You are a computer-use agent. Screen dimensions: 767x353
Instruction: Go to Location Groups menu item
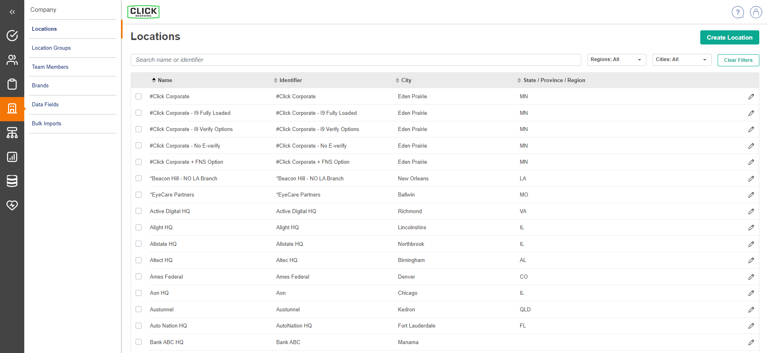click(51, 48)
